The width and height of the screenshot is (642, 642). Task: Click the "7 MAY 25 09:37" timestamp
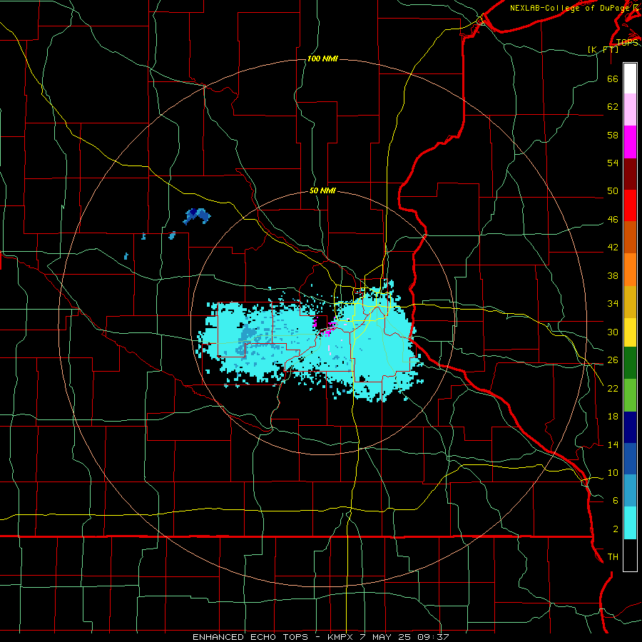click(x=404, y=637)
